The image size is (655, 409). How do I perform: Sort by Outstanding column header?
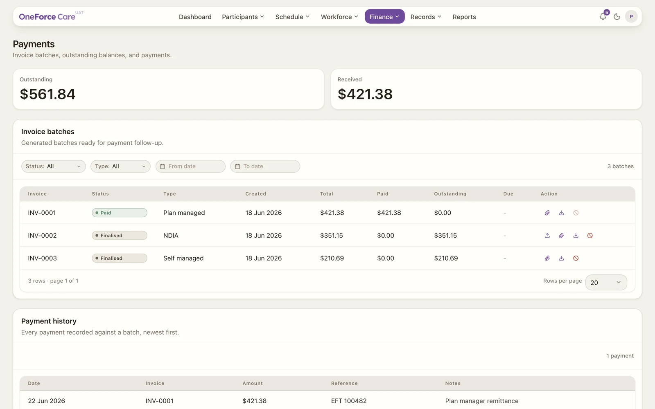(450, 194)
